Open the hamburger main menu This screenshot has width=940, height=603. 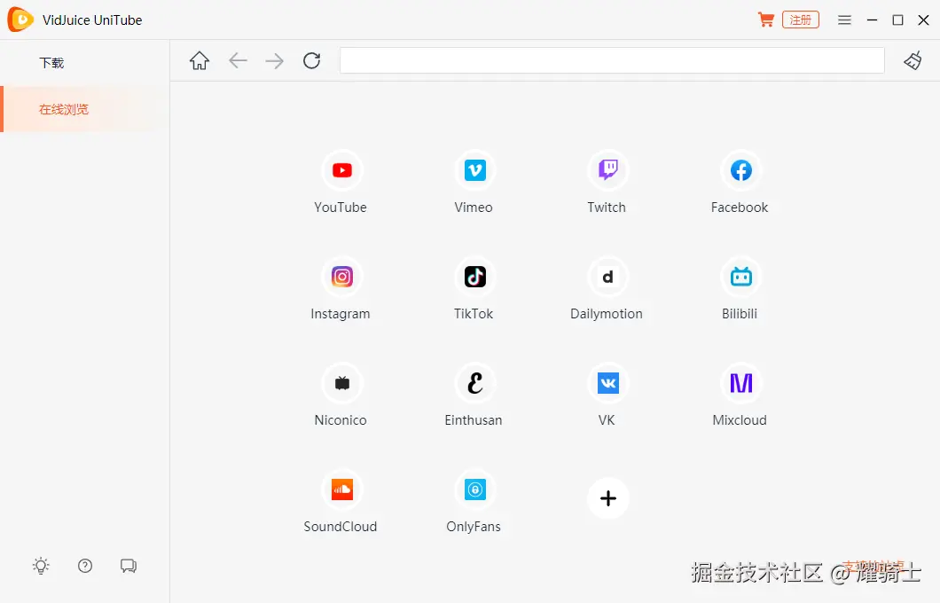(x=845, y=20)
